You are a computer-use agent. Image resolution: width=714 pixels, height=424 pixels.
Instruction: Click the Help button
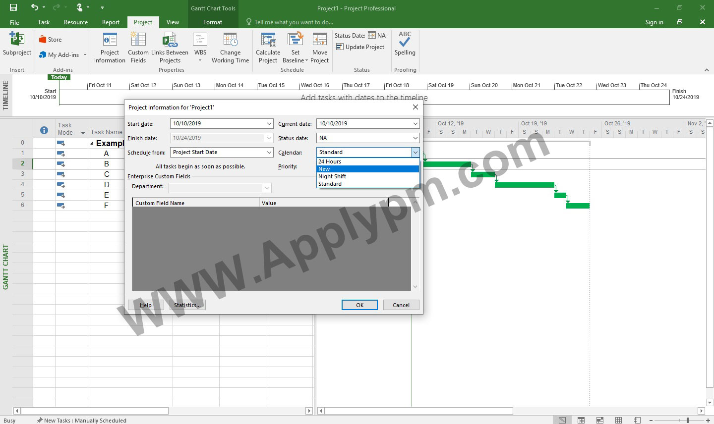(146, 305)
